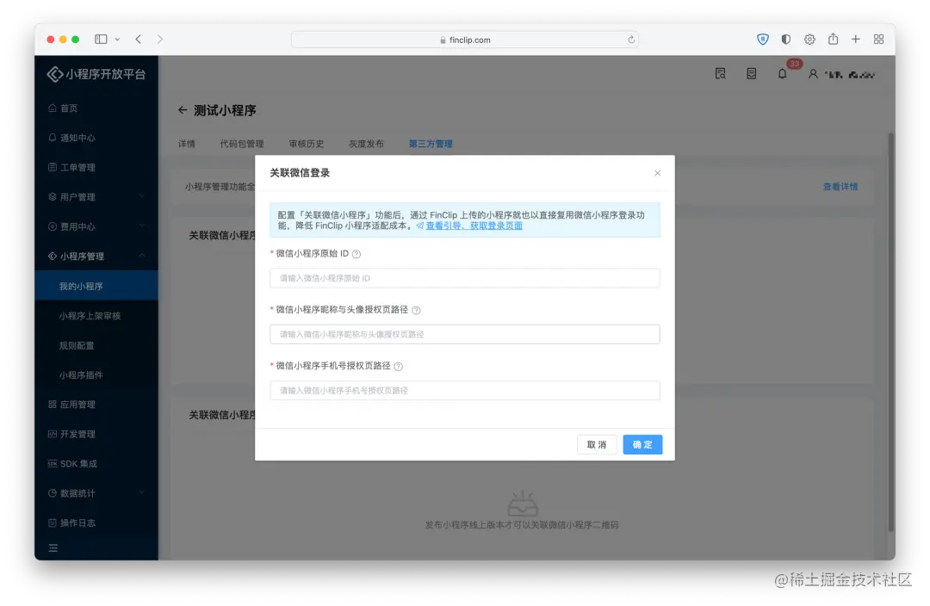
Task: Reload the page in Safari
Action: [631, 40]
